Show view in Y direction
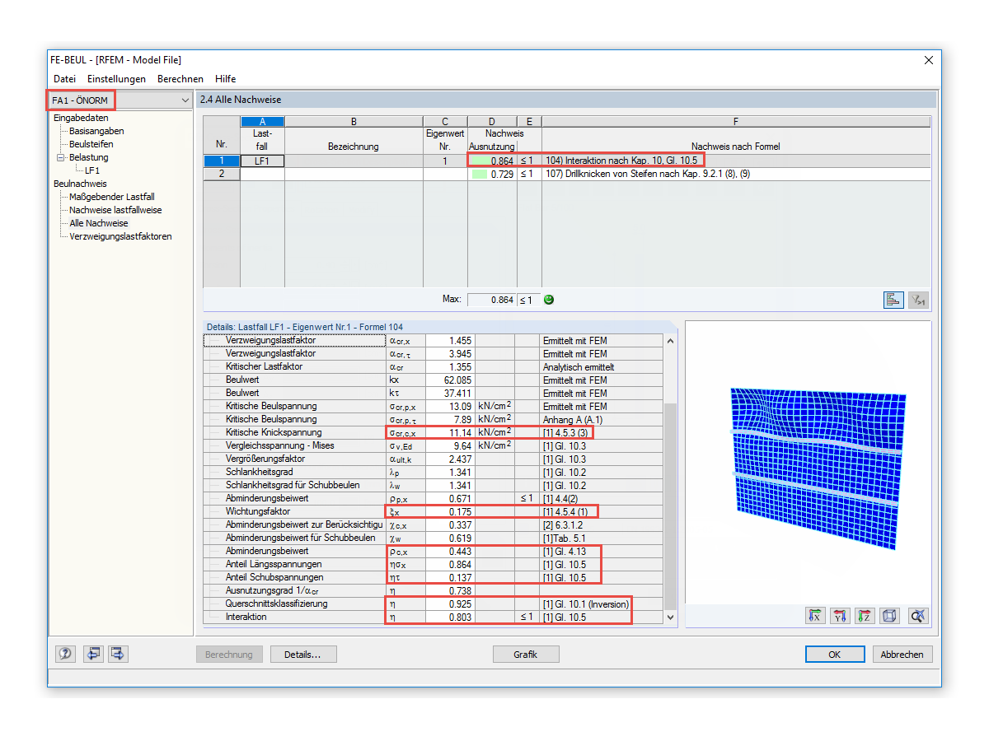This screenshot has height=741, width=989. coord(841,616)
